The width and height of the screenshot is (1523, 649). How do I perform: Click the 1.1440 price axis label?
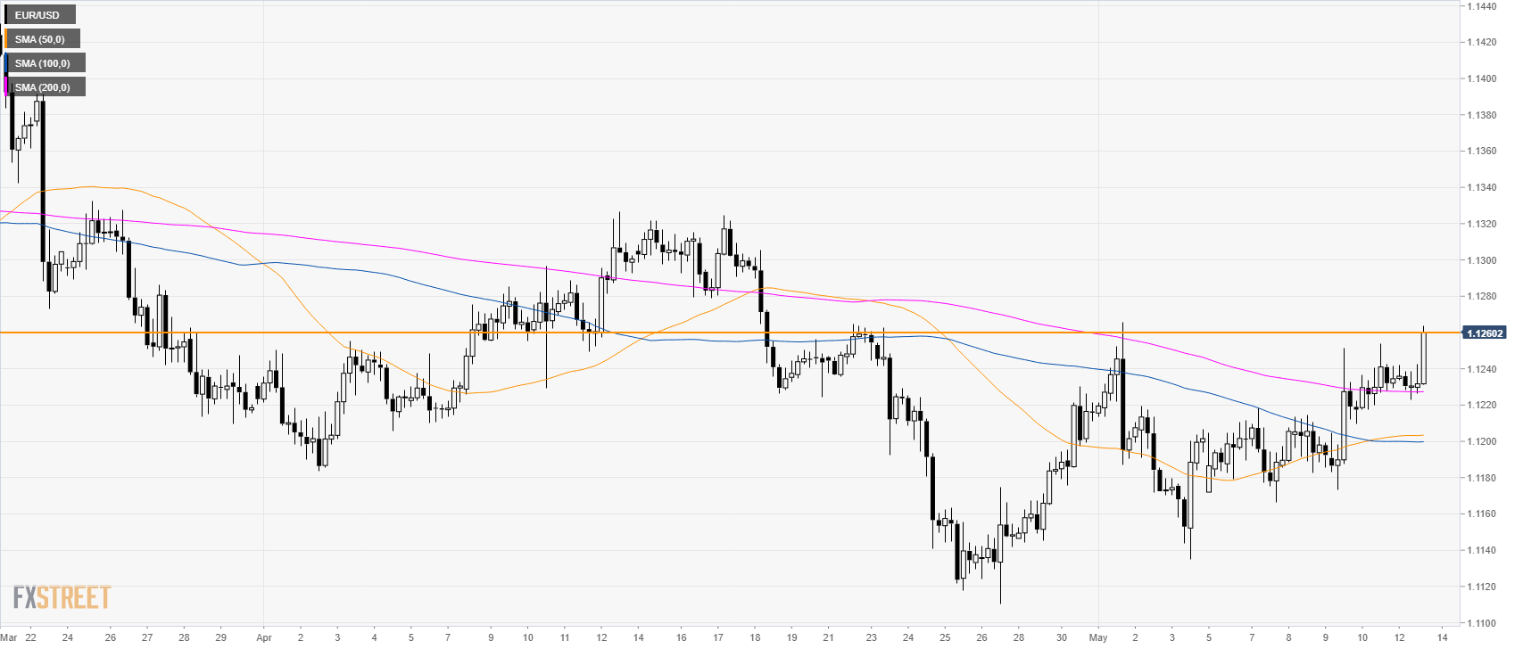click(1482, 6)
